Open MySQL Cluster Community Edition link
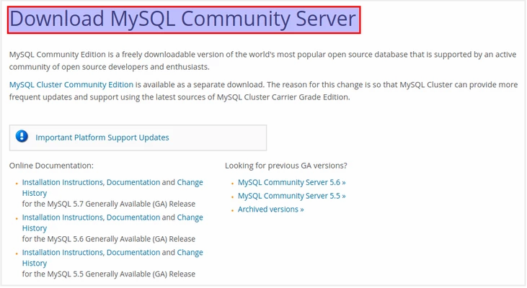The height and width of the screenshot is (288, 527). [71, 84]
